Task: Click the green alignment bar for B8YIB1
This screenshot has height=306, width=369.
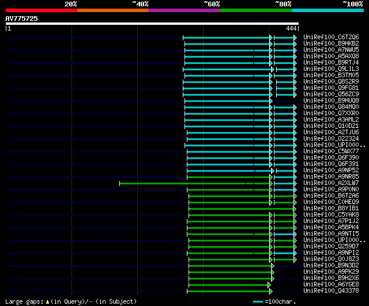Action: coord(241,209)
